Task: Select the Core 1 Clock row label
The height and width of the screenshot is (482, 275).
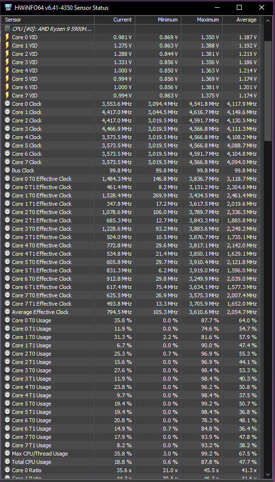Action: click(27, 112)
